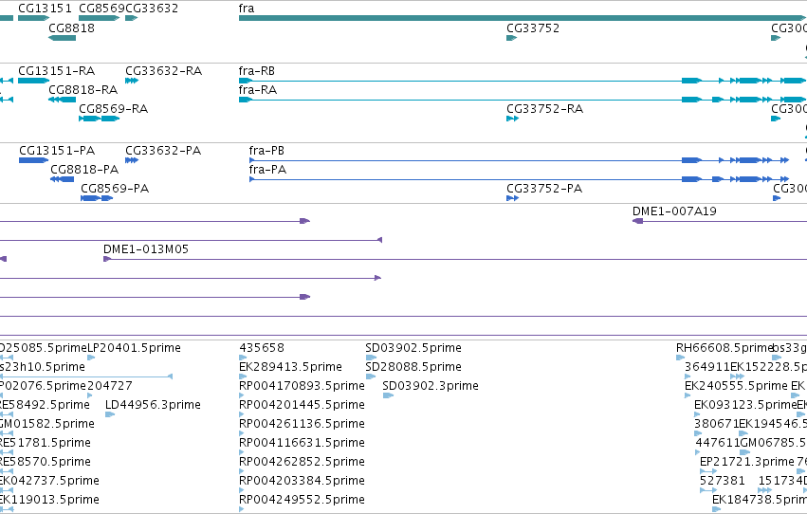Viewport: 807px width, 514px height.
Task: Select the SD03902.3prime EST glyph
Action: (388, 395)
